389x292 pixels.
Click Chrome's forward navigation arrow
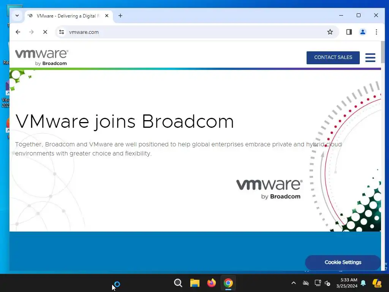click(x=31, y=32)
